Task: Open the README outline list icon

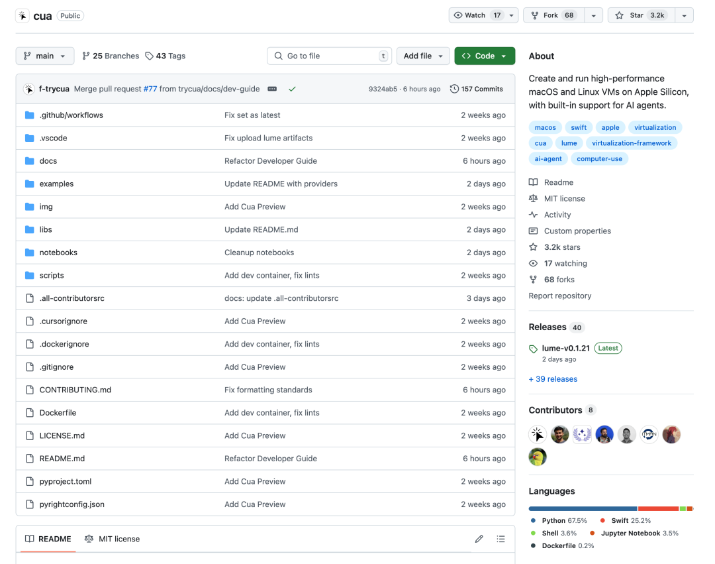Action: [x=501, y=539]
